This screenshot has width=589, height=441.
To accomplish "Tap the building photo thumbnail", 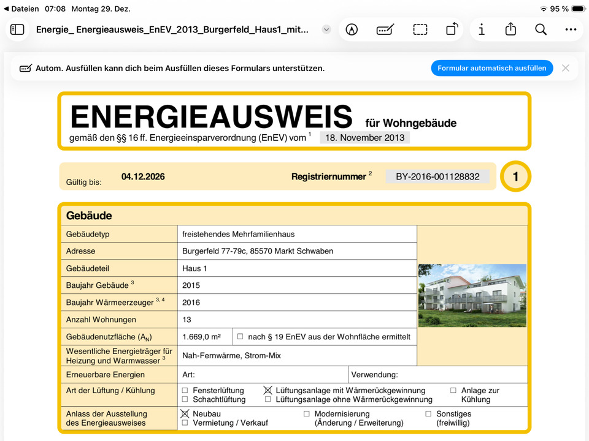I will (472, 295).
